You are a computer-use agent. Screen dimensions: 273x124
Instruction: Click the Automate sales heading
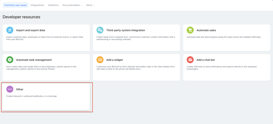(x=206, y=30)
